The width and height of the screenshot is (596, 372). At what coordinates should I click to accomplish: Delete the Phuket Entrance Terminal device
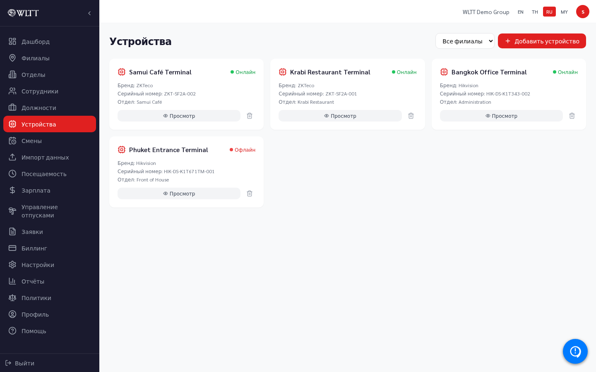pyautogui.click(x=250, y=193)
